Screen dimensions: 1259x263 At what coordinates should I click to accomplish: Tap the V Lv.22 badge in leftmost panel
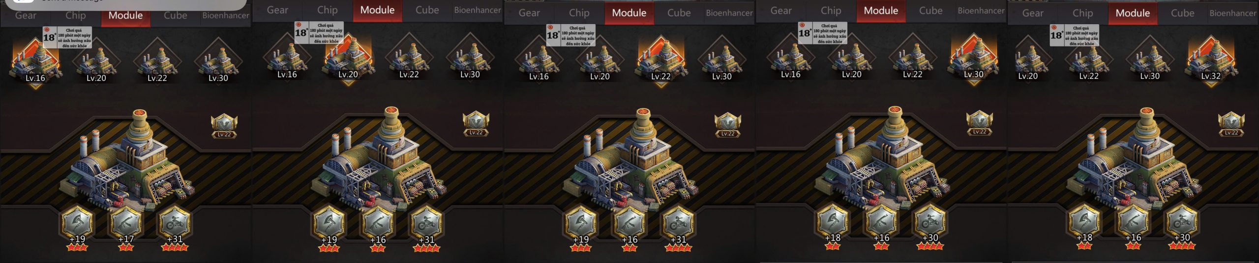pos(224,126)
